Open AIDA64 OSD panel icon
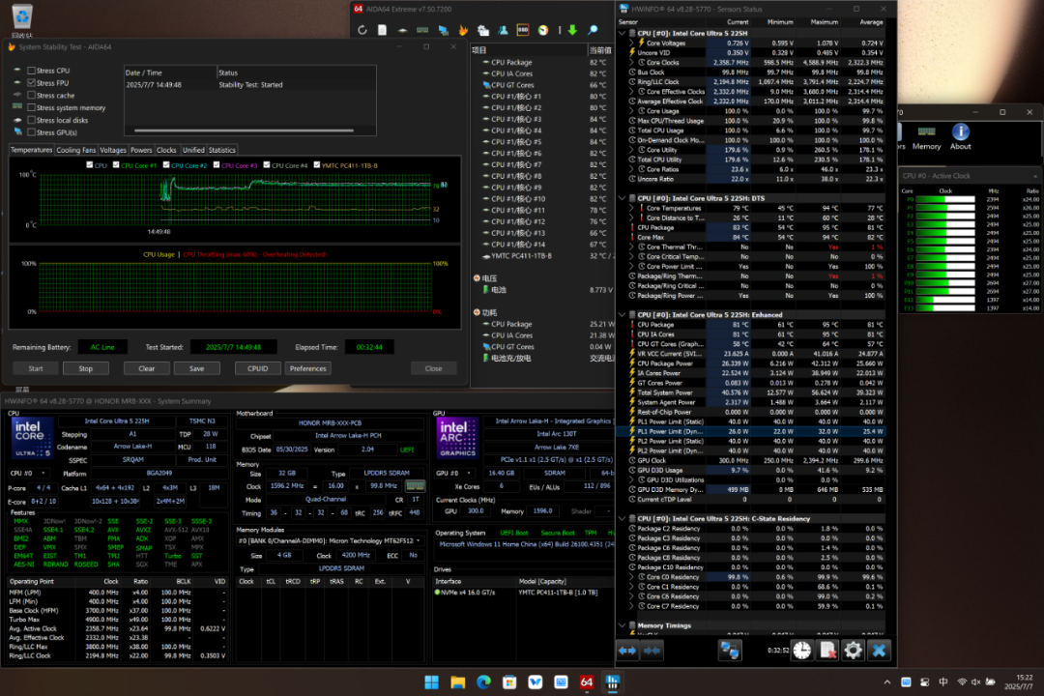 pos(523,30)
